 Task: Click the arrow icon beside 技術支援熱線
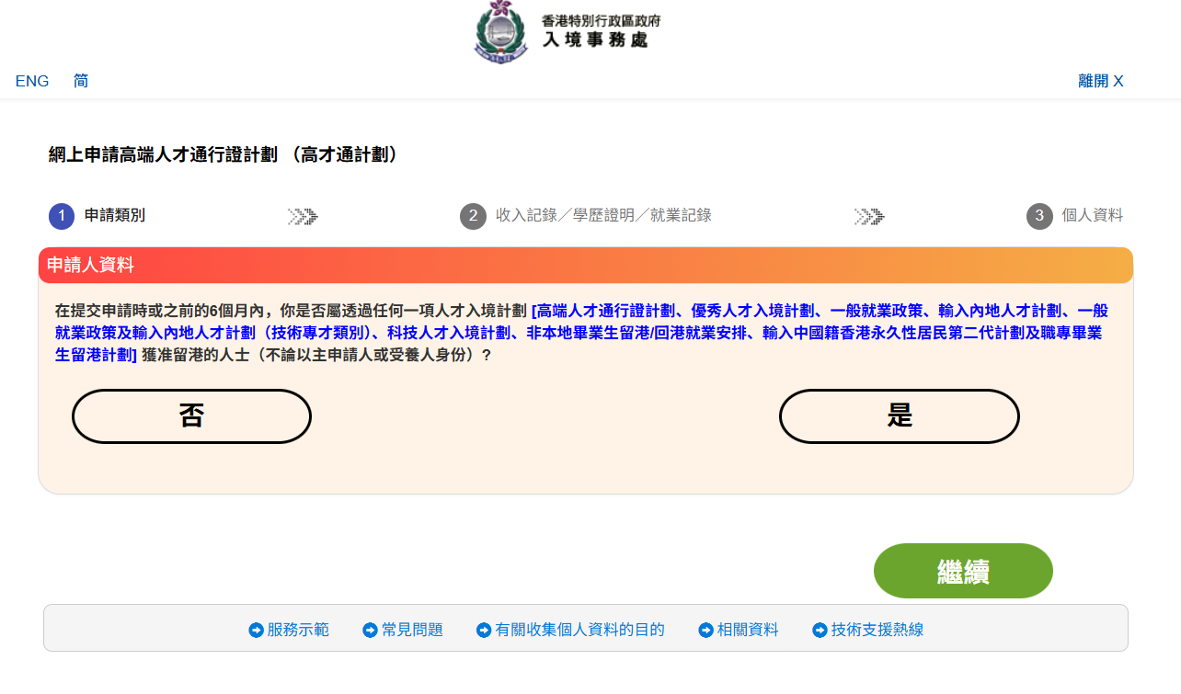point(820,630)
